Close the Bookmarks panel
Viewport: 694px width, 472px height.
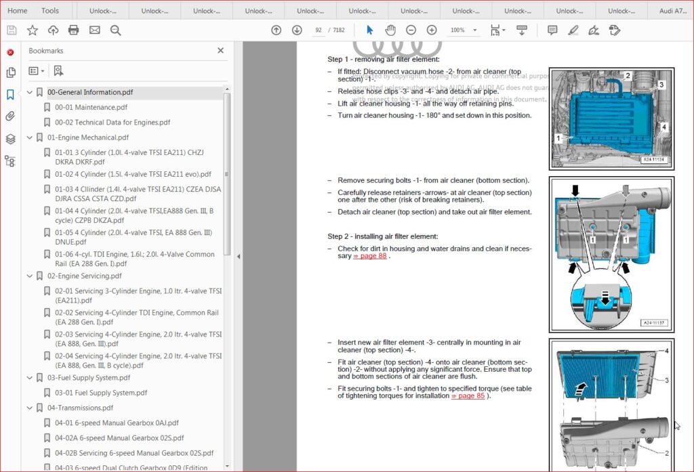click(220, 50)
